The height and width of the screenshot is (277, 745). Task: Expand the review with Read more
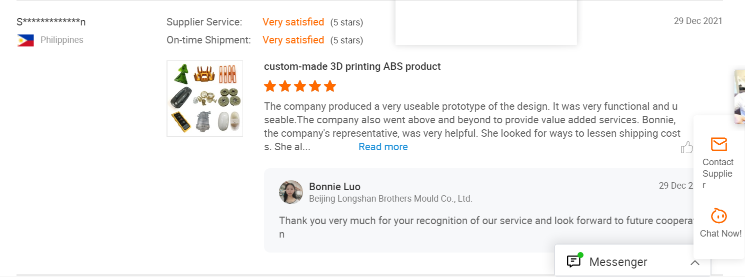(383, 147)
